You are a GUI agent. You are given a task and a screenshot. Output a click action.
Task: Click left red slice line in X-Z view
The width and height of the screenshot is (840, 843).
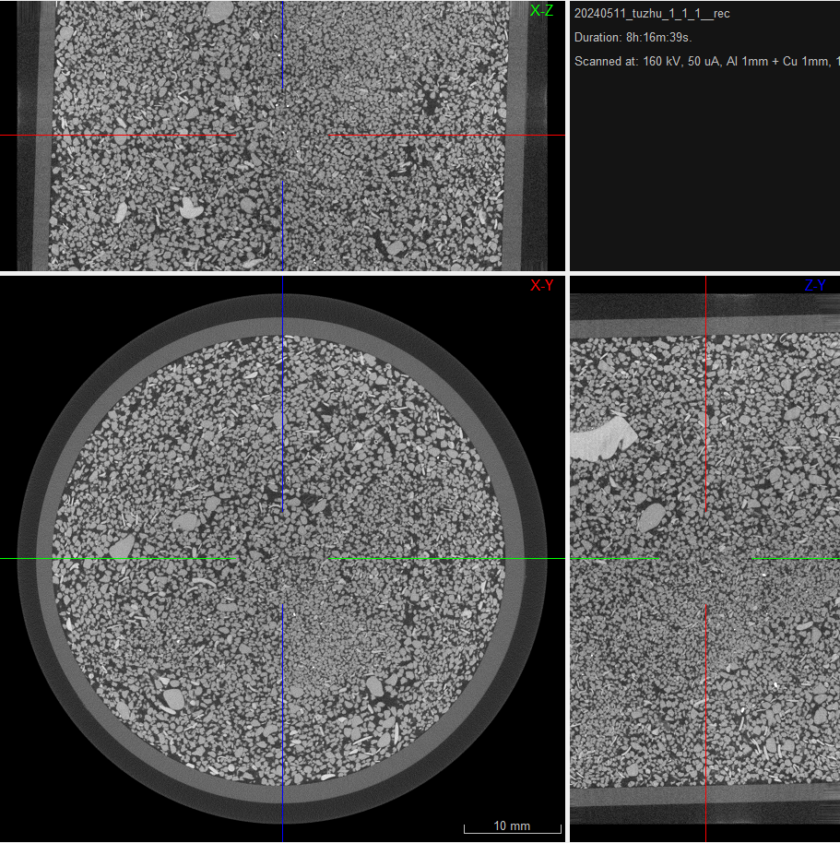pyautogui.click(x=118, y=136)
